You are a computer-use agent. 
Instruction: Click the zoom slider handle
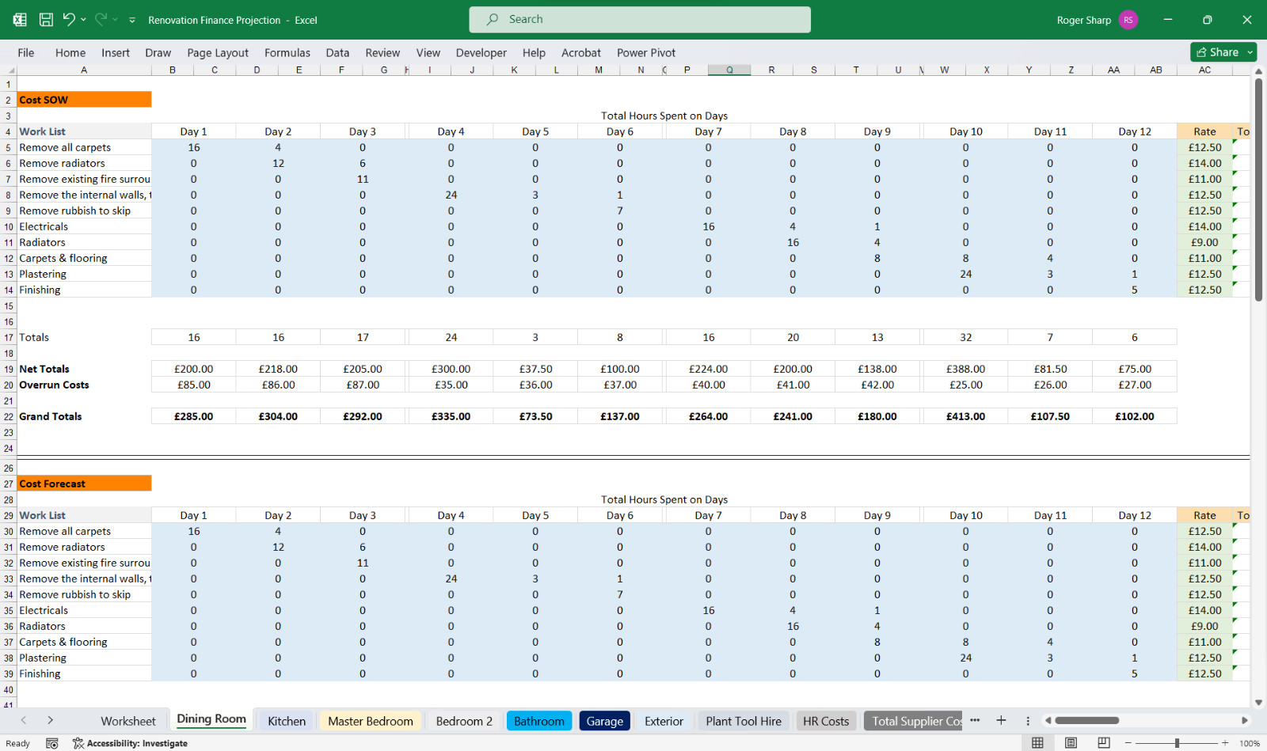click(1178, 743)
